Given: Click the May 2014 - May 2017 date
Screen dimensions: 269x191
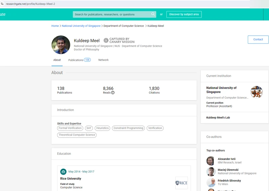Looking at the screenshot, I should [x=81, y=172].
